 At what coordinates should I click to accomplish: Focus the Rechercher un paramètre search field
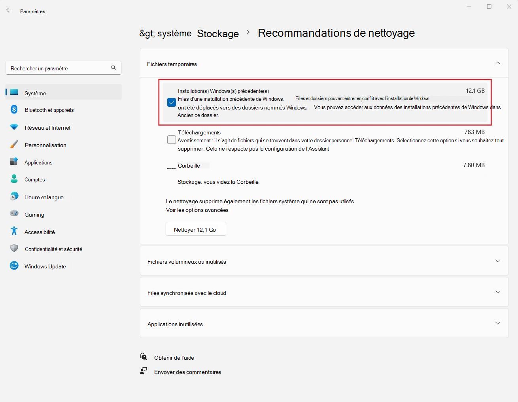coord(64,68)
